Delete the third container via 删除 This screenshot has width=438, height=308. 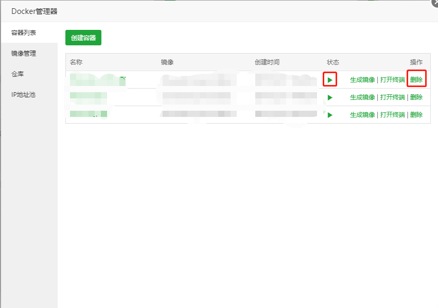tap(416, 115)
